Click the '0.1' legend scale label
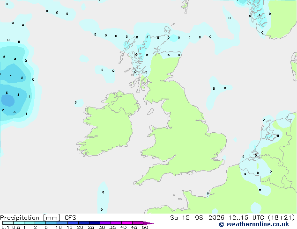This screenshot has height=229, width=297. pyautogui.click(x=5, y=227)
